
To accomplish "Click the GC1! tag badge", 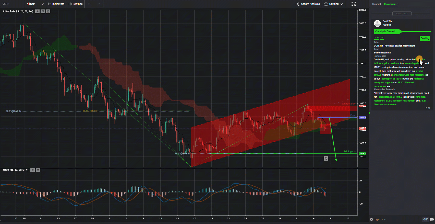I will [377, 38].
